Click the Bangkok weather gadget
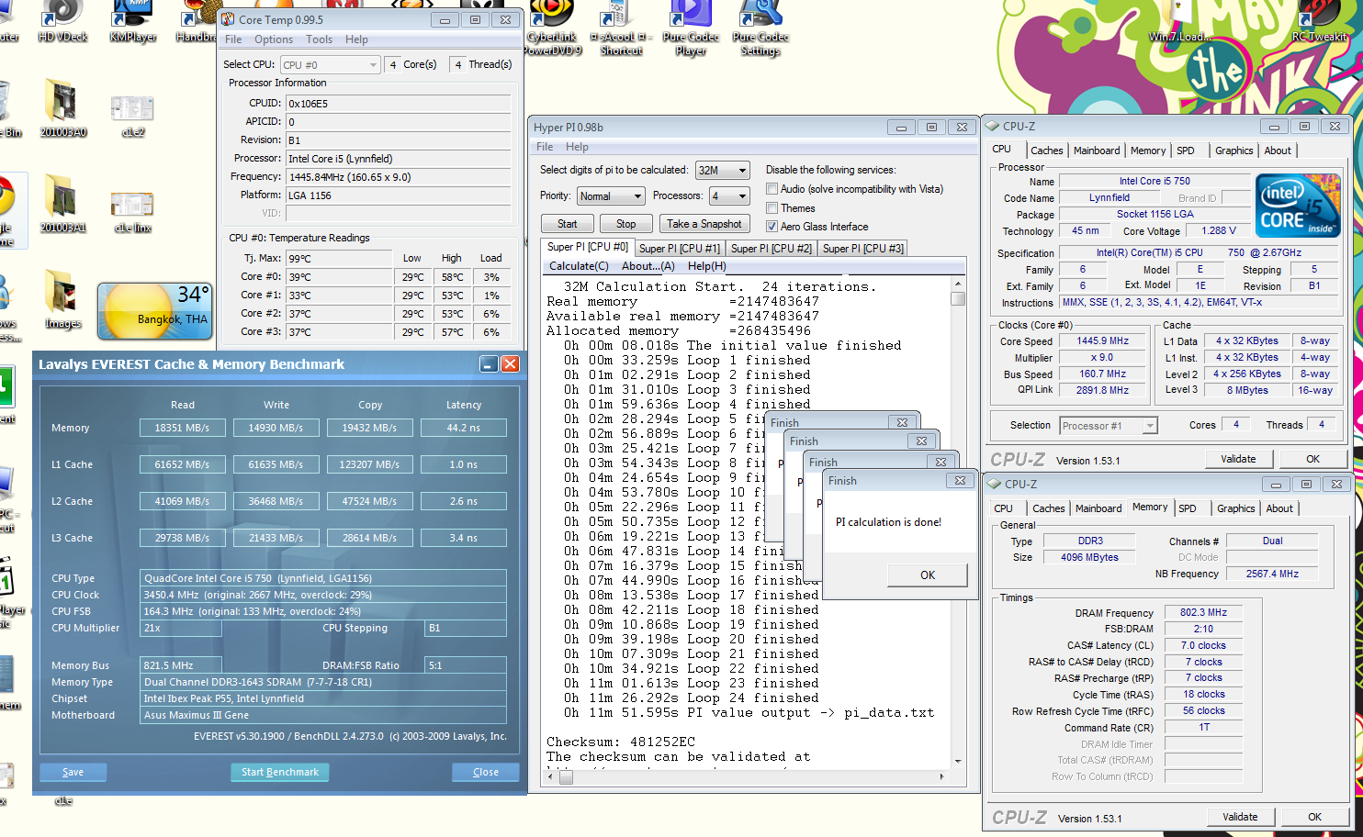The height and width of the screenshot is (837, 1363). (155, 312)
